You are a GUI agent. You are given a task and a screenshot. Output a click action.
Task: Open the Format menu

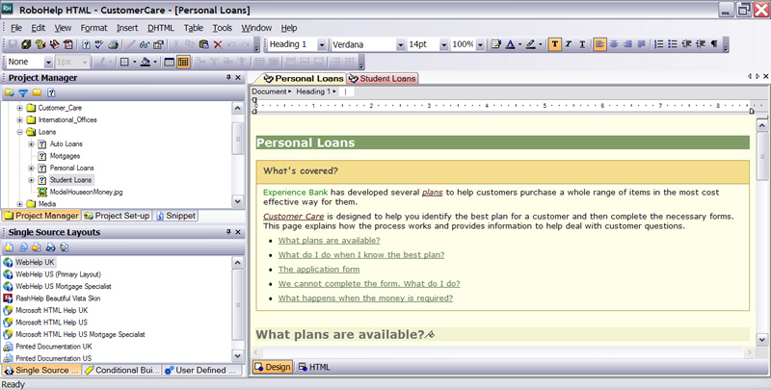pyautogui.click(x=93, y=28)
